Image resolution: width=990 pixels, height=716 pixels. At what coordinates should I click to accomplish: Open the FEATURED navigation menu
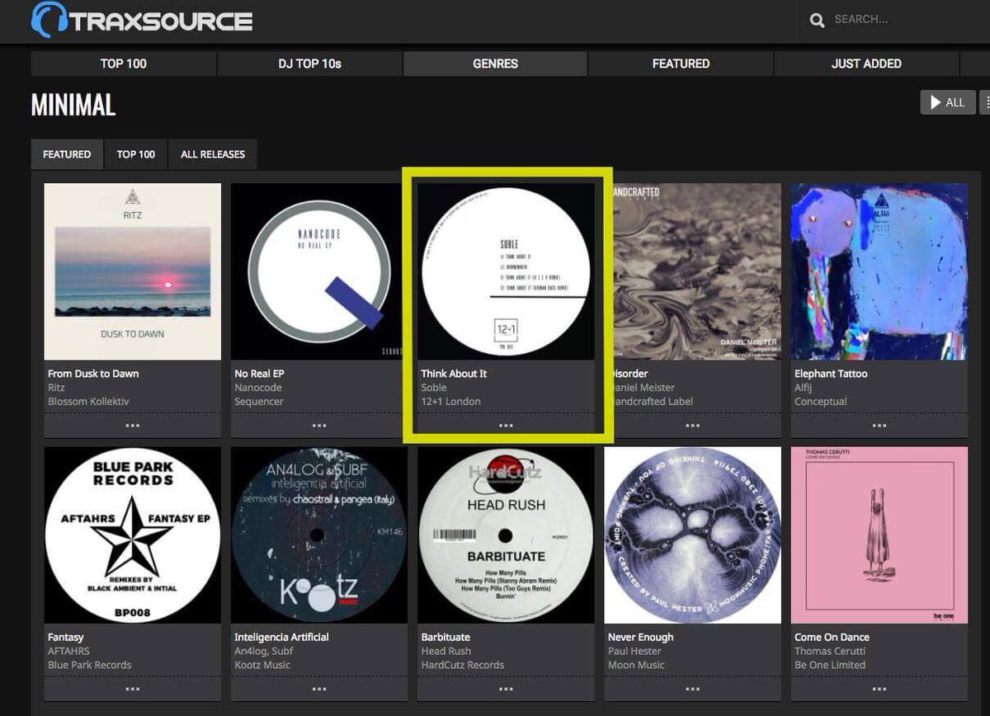coord(681,64)
